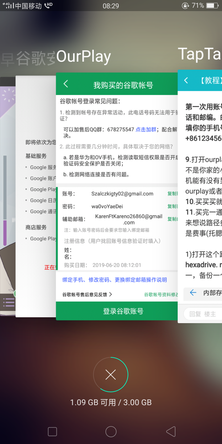Tap the Android recents square button

52,432
